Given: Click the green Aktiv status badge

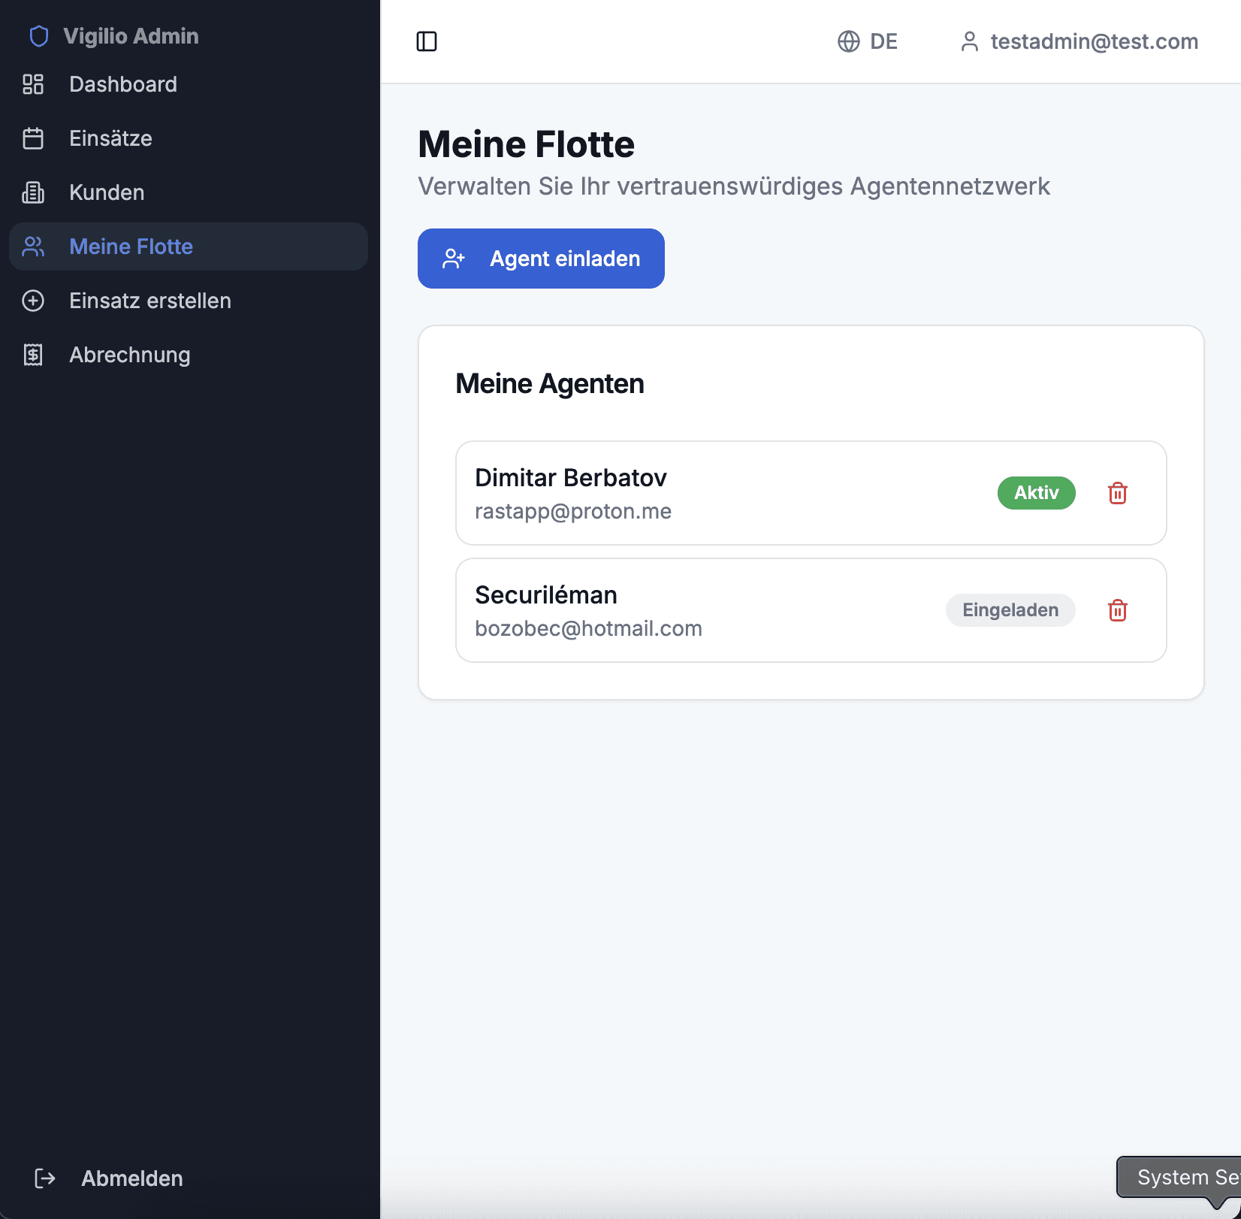Looking at the screenshot, I should tap(1036, 493).
